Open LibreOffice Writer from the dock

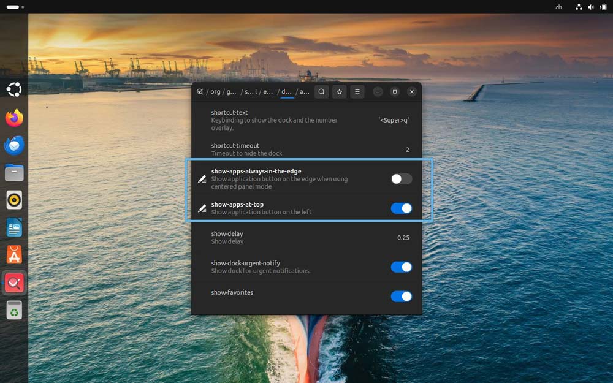14,227
